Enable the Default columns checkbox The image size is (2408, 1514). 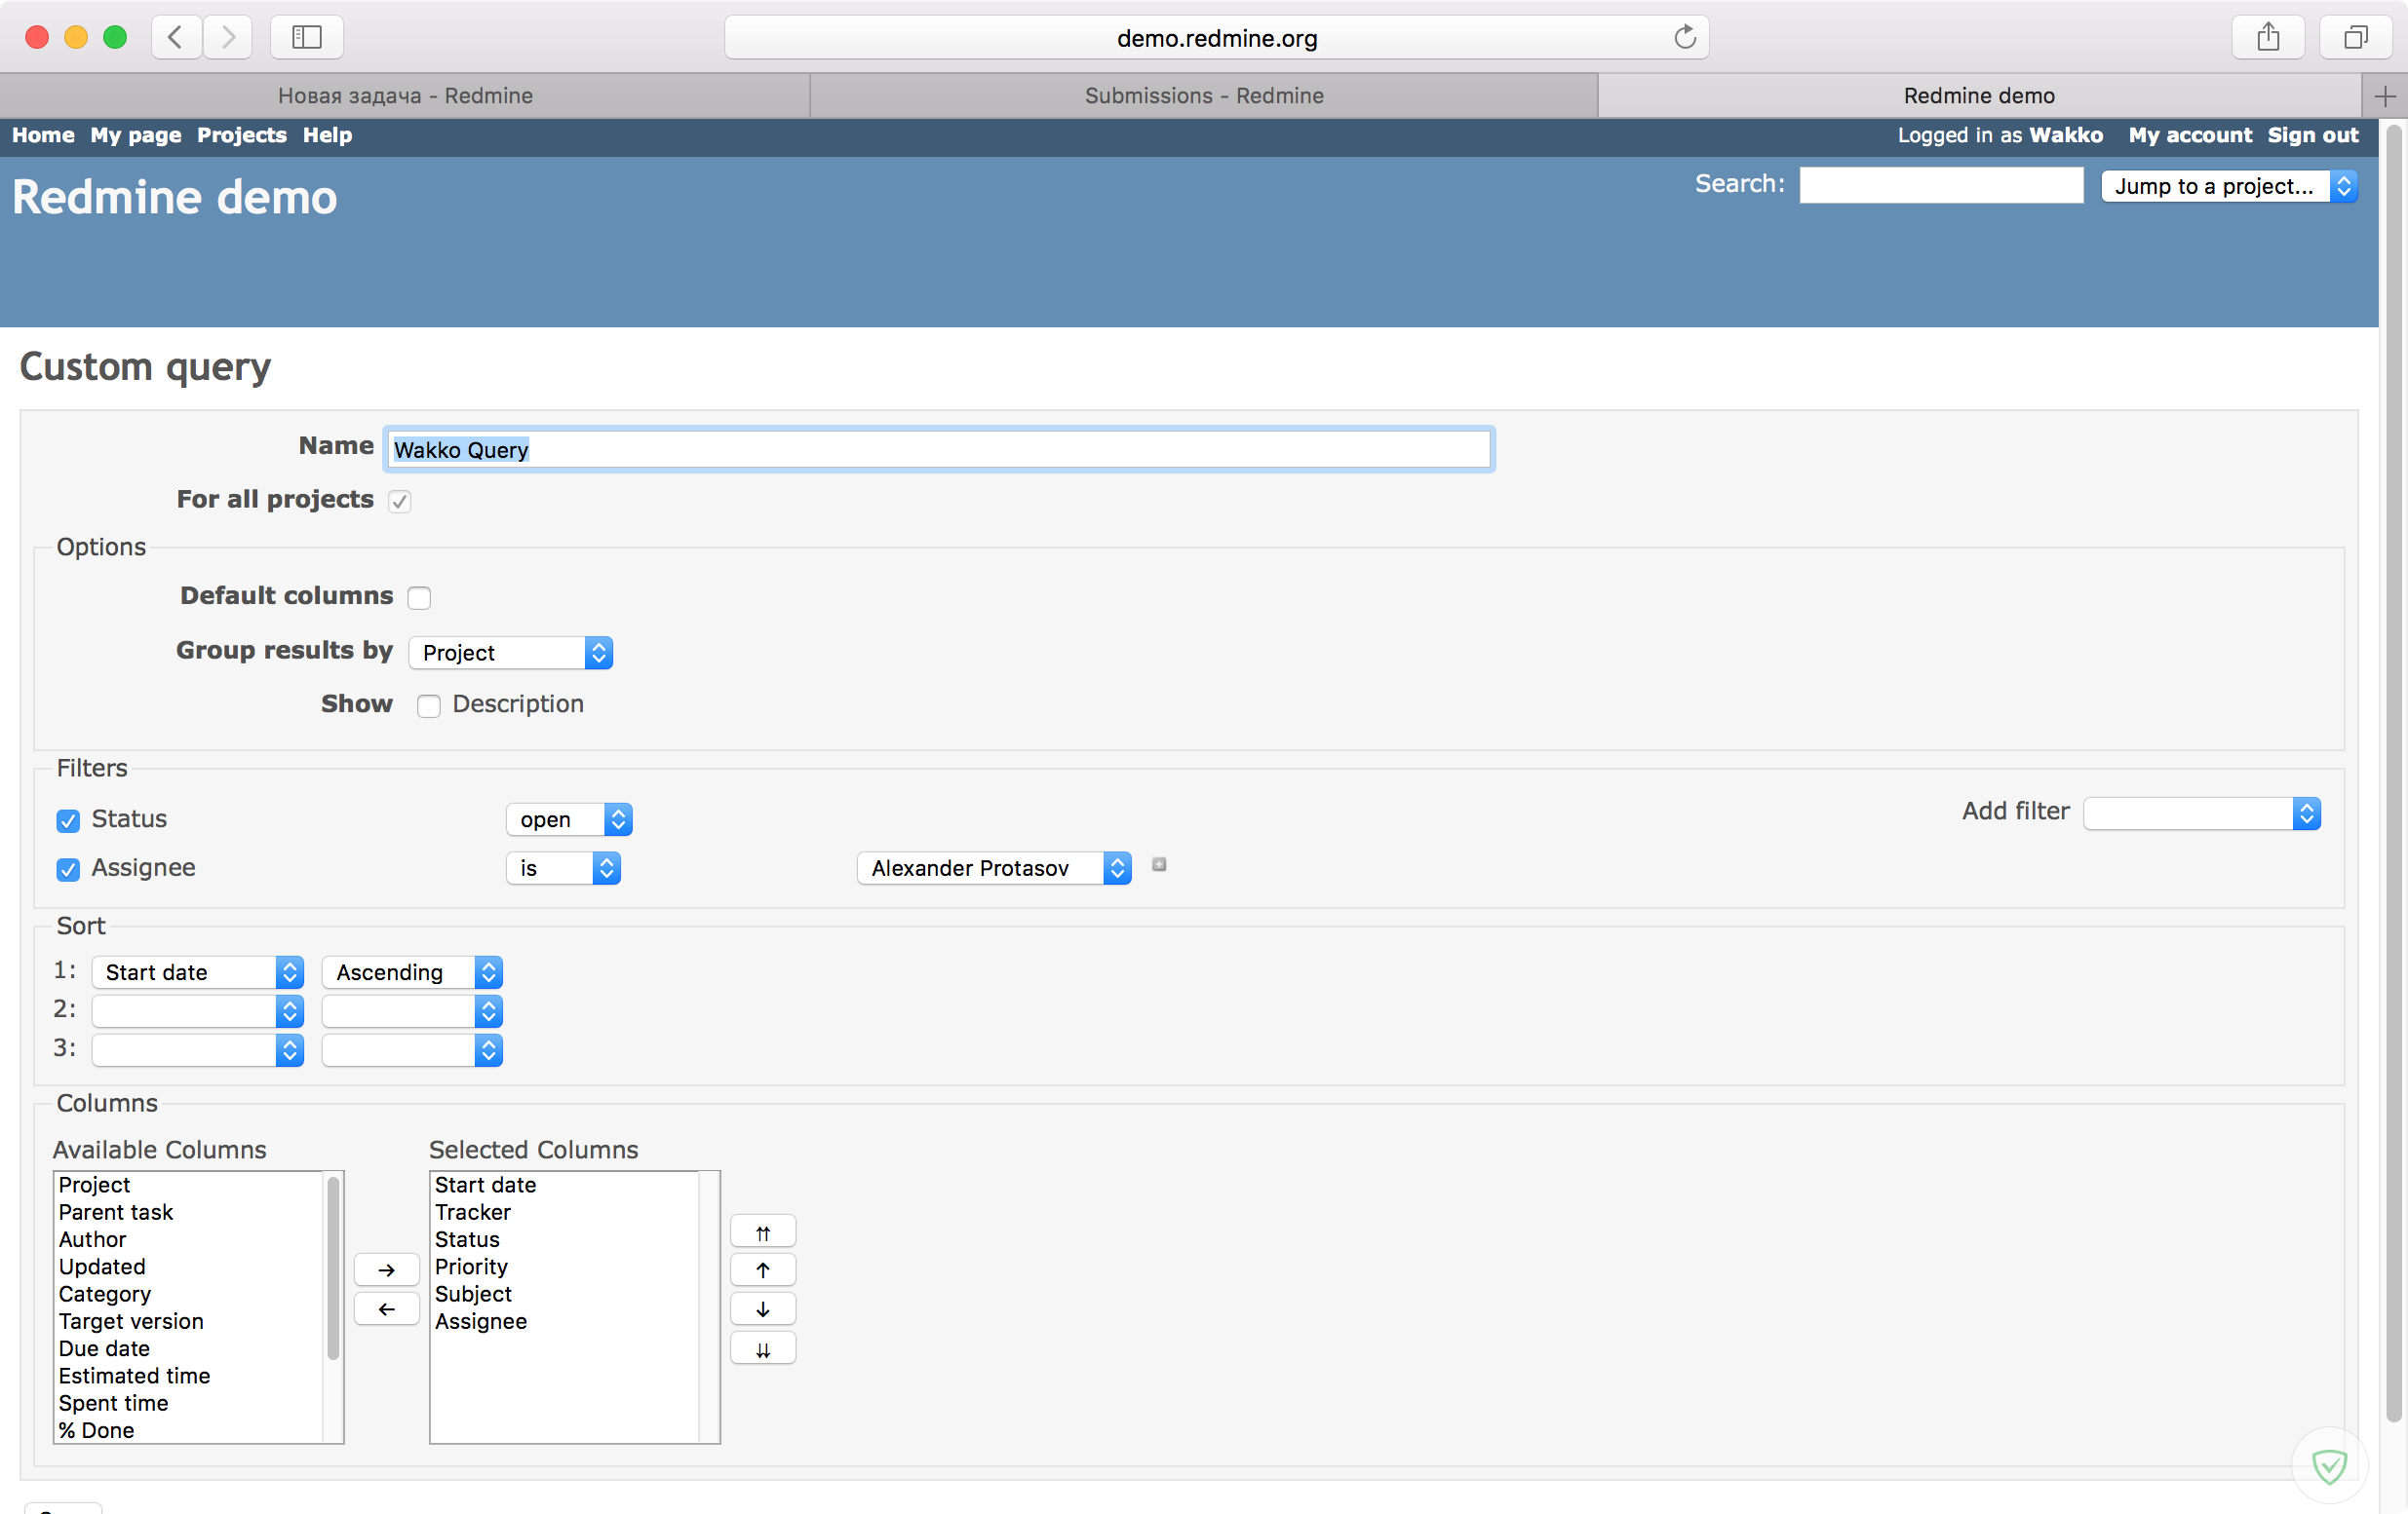419,597
